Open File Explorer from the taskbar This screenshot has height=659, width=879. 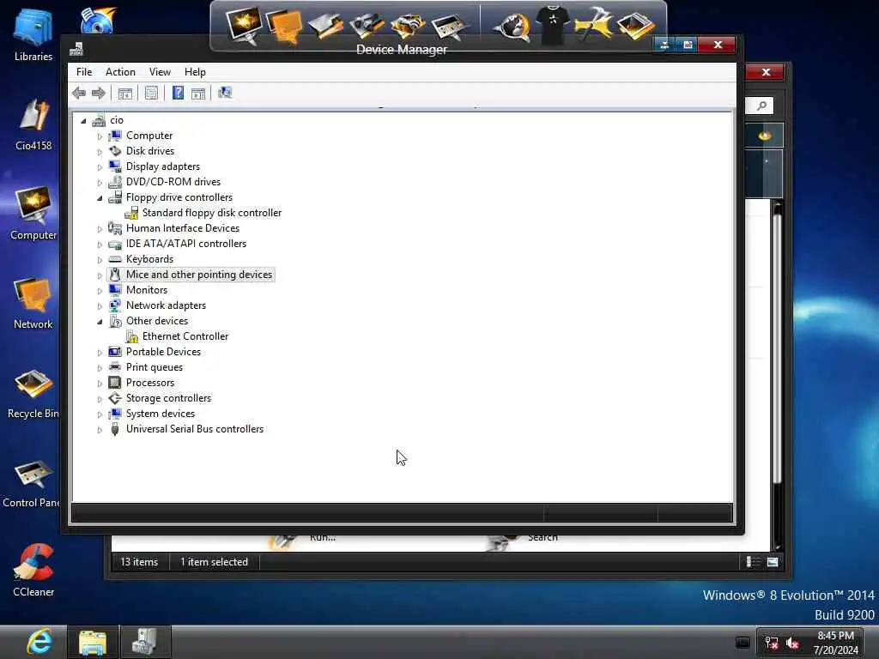click(x=93, y=642)
